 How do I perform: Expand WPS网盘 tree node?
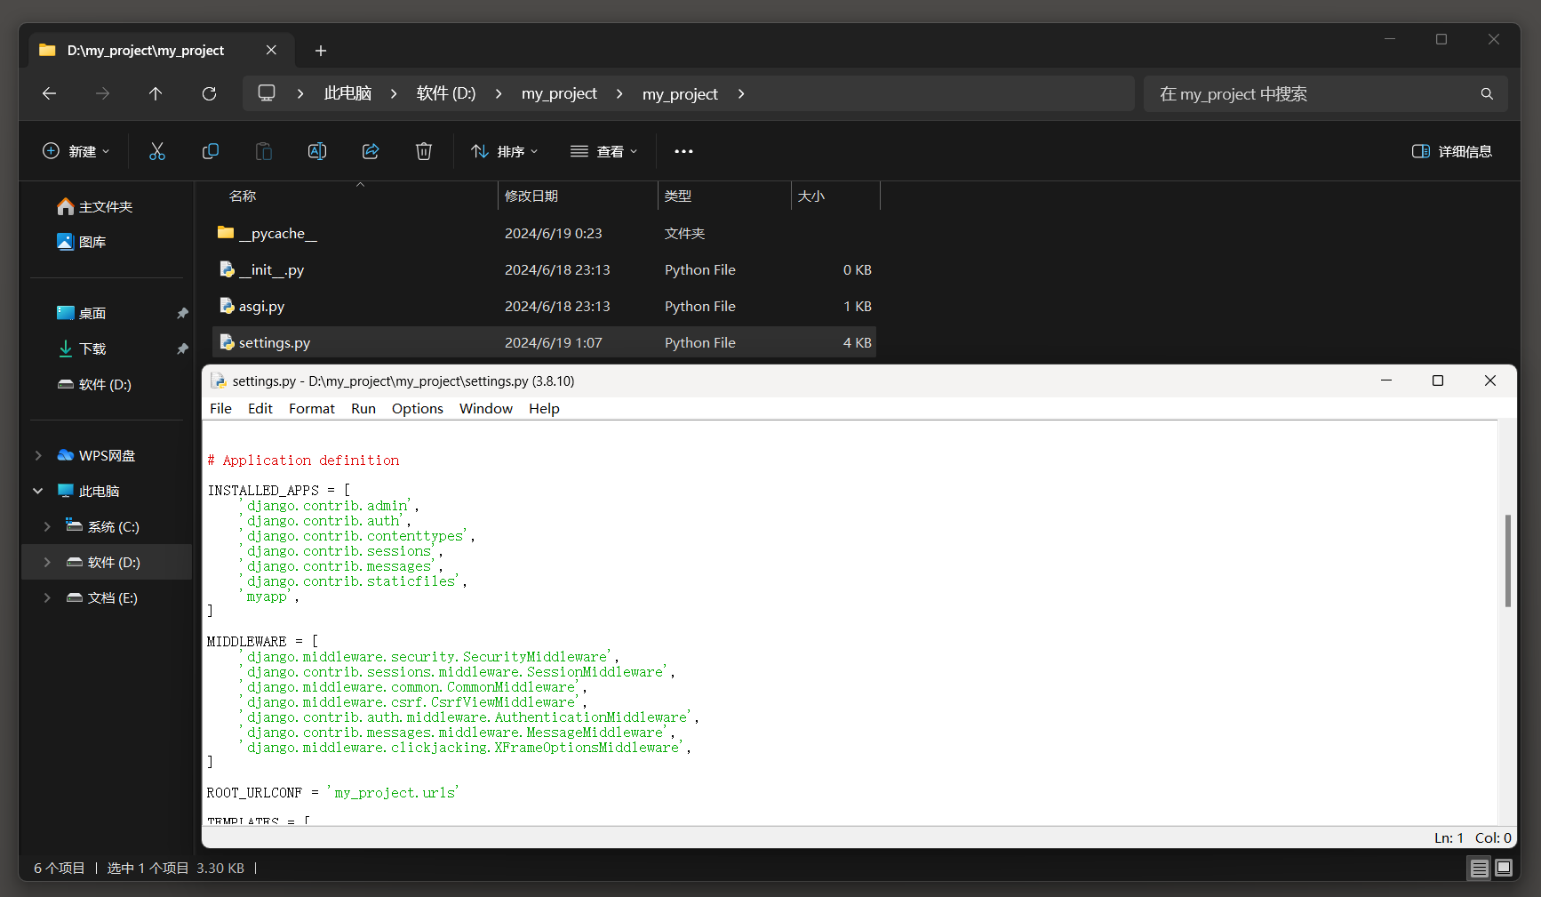click(x=38, y=455)
